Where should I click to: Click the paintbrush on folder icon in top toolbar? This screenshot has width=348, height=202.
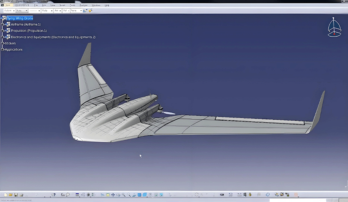click(x=85, y=10)
